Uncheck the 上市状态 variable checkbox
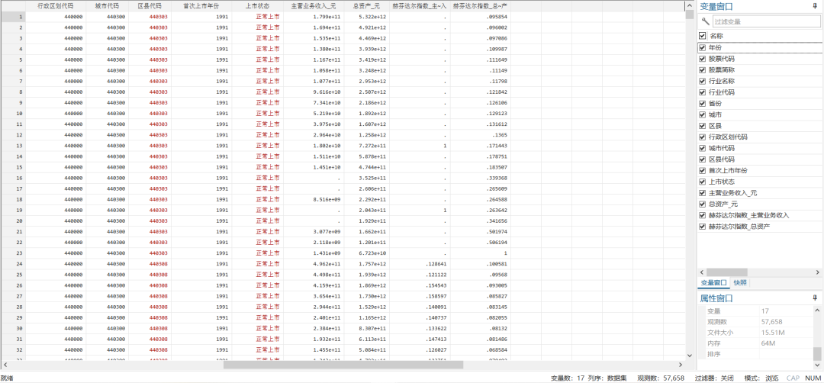The image size is (824, 383). point(703,182)
